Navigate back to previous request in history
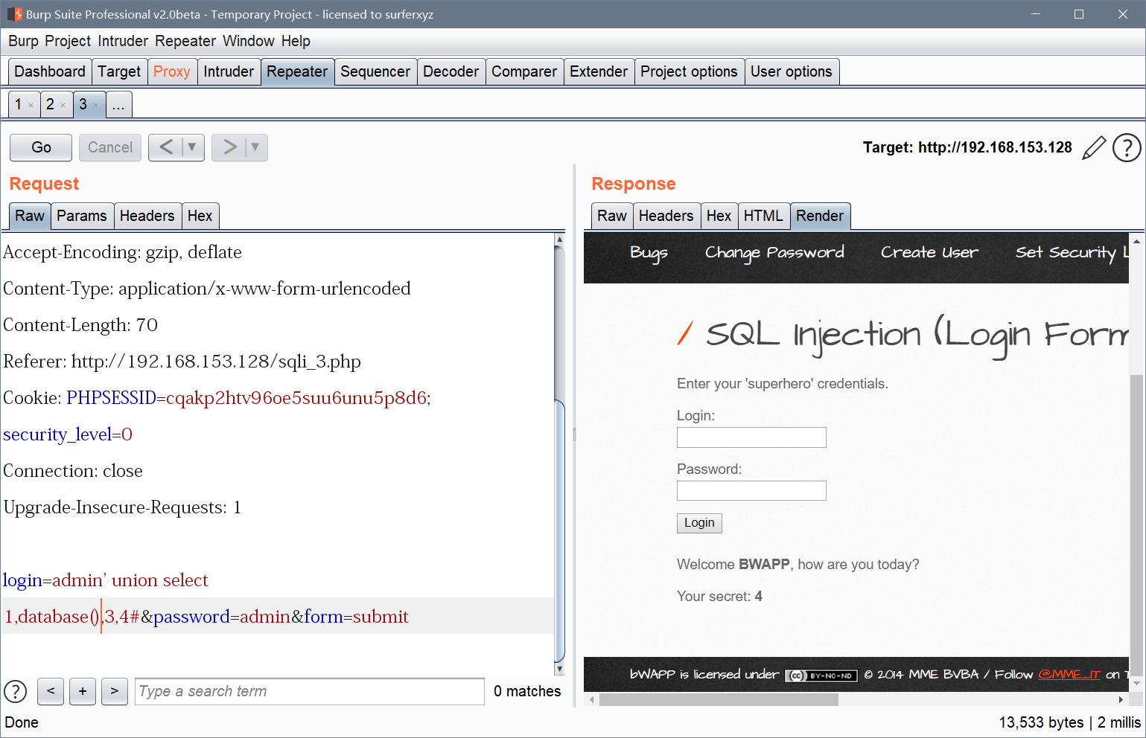 (x=166, y=147)
